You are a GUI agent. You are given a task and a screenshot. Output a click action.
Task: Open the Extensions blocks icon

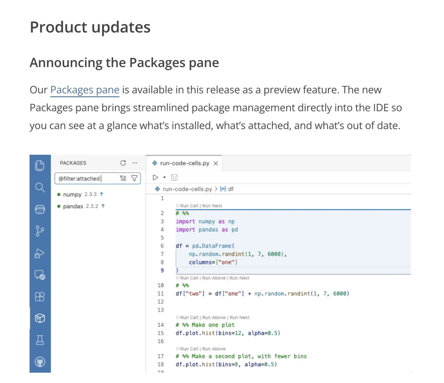pyautogui.click(x=39, y=296)
